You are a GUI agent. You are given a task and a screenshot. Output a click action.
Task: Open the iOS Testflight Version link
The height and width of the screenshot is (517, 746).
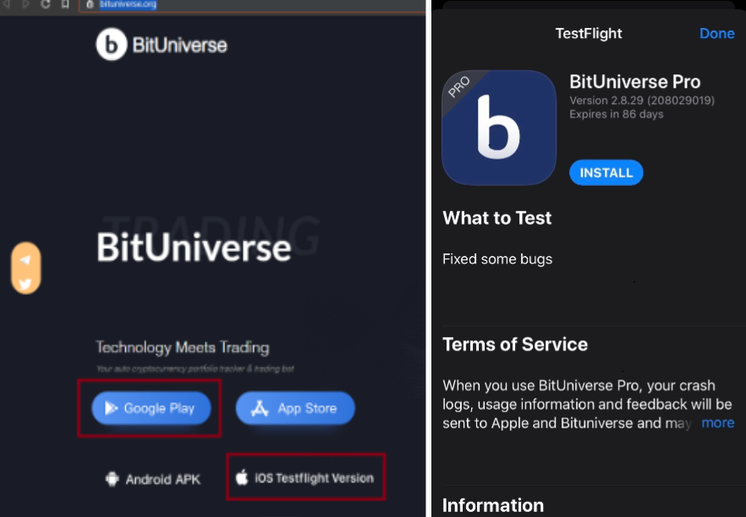[x=305, y=478]
